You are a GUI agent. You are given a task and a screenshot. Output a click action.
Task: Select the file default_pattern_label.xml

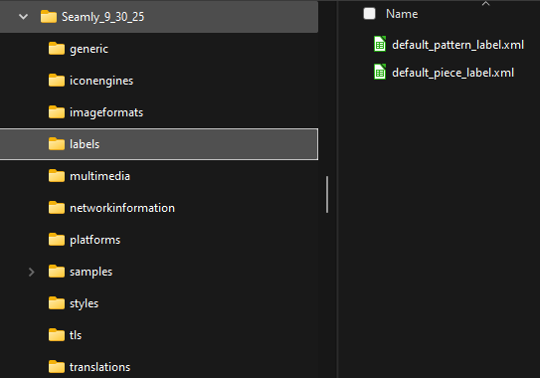pos(457,45)
